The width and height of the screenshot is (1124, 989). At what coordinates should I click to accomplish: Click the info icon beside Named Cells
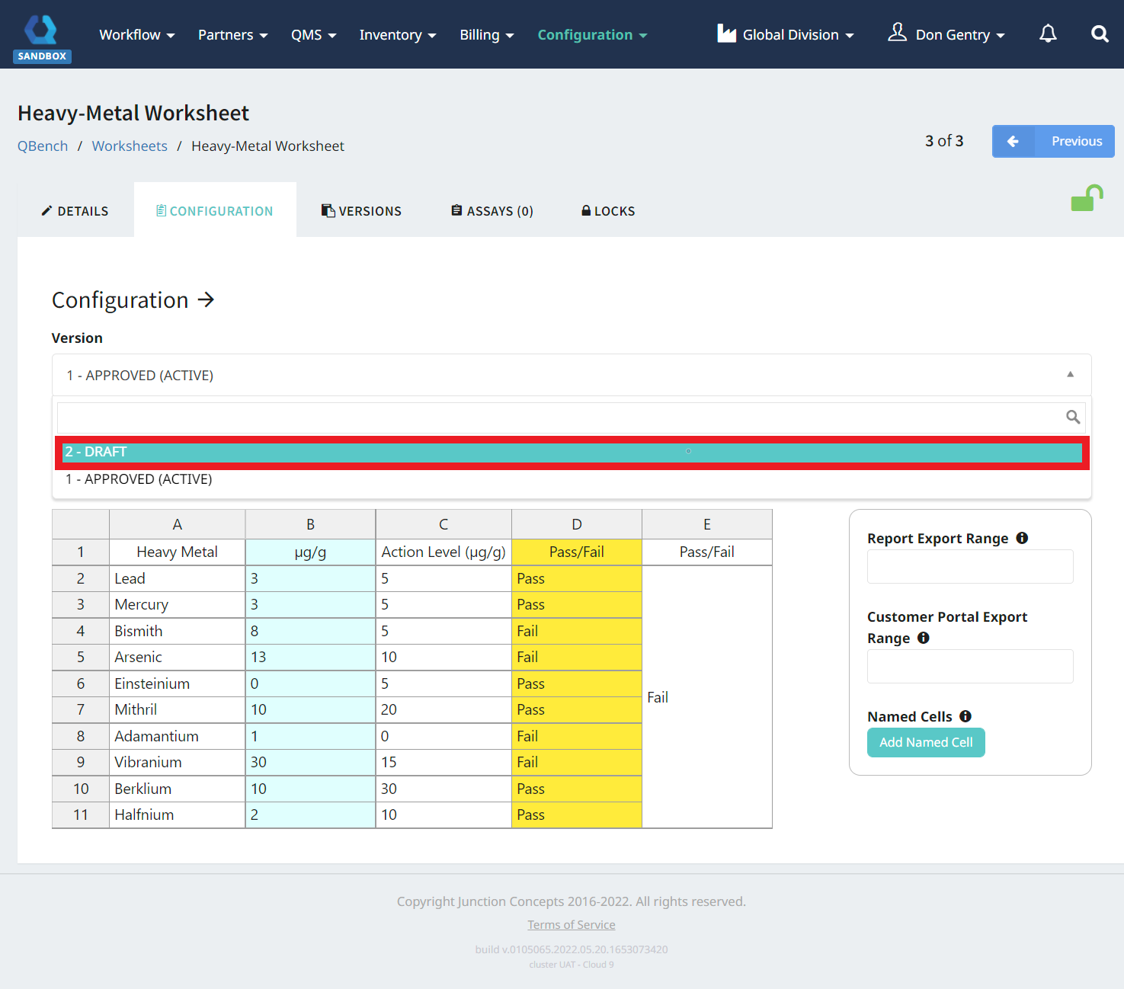click(x=965, y=716)
